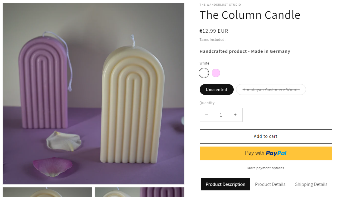The height and width of the screenshot is (197, 340).
Task: Click the €12,99 EUR price text
Action: [214, 31]
